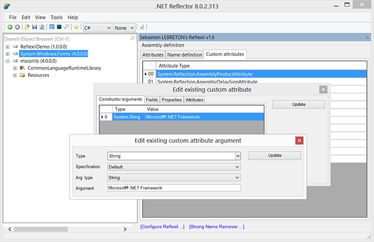Select the Resources tree item

click(x=39, y=75)
